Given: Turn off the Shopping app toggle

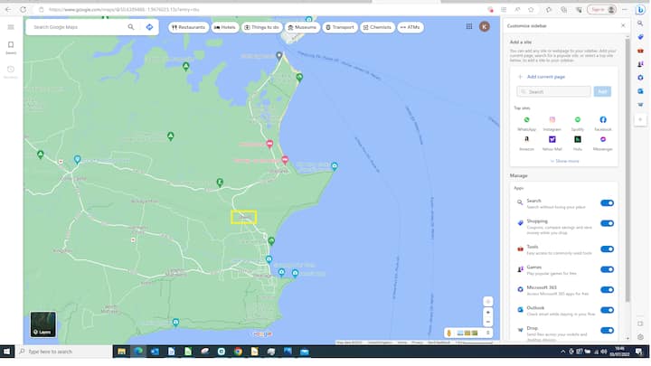Looking at the screenshot, I should click(x=607, y=223).
